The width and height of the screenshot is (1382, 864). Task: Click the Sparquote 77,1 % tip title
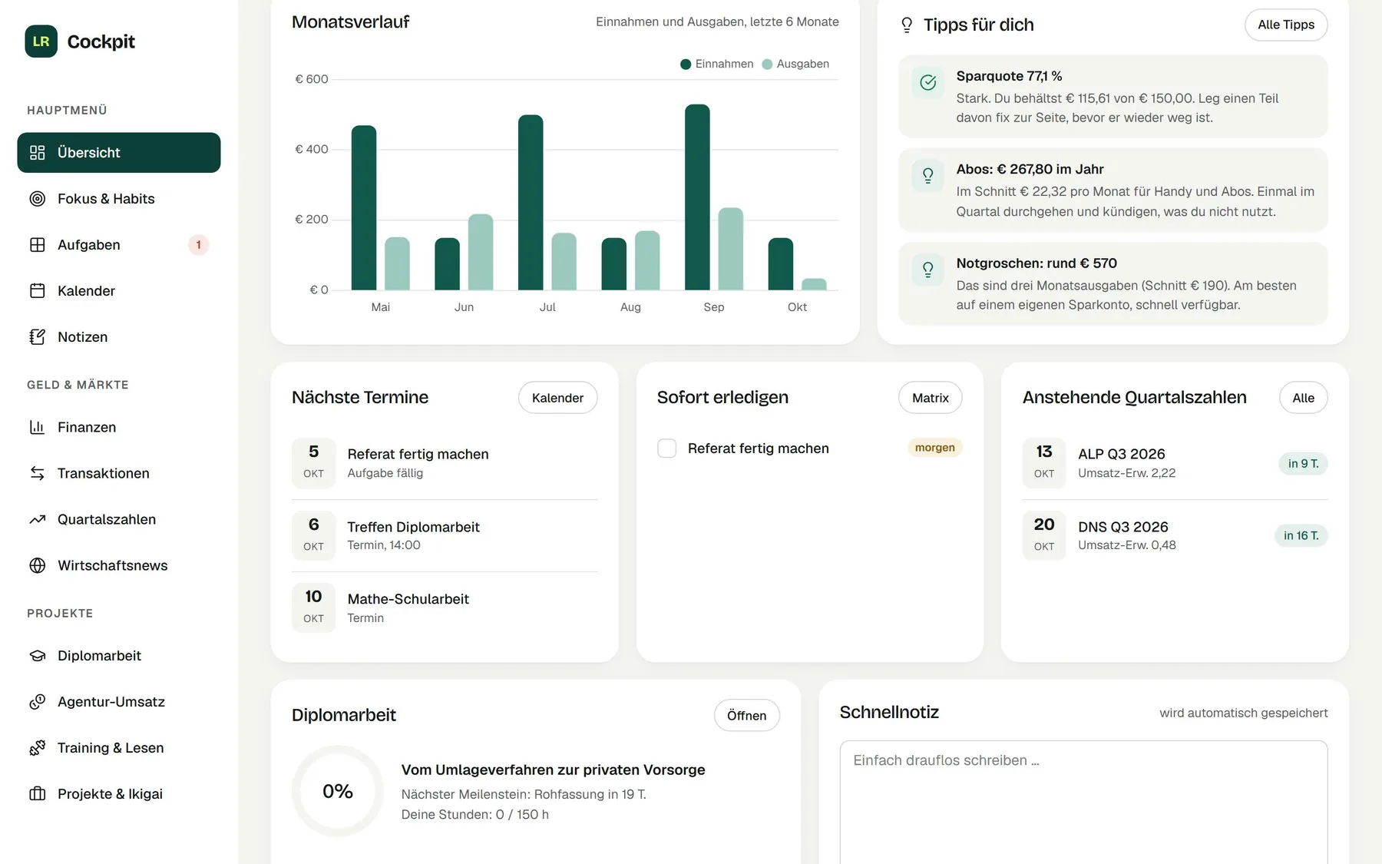click(1009, 76)
